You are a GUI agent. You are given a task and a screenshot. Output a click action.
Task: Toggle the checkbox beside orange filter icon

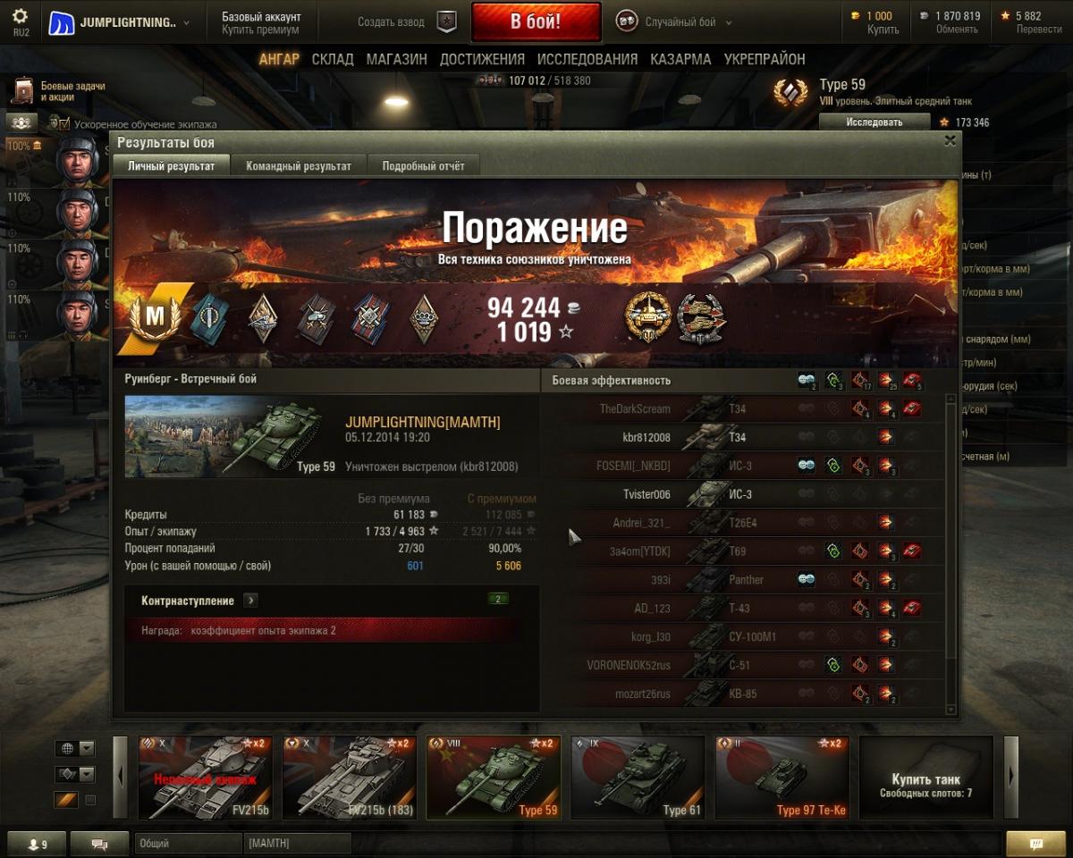pos(90,800)
